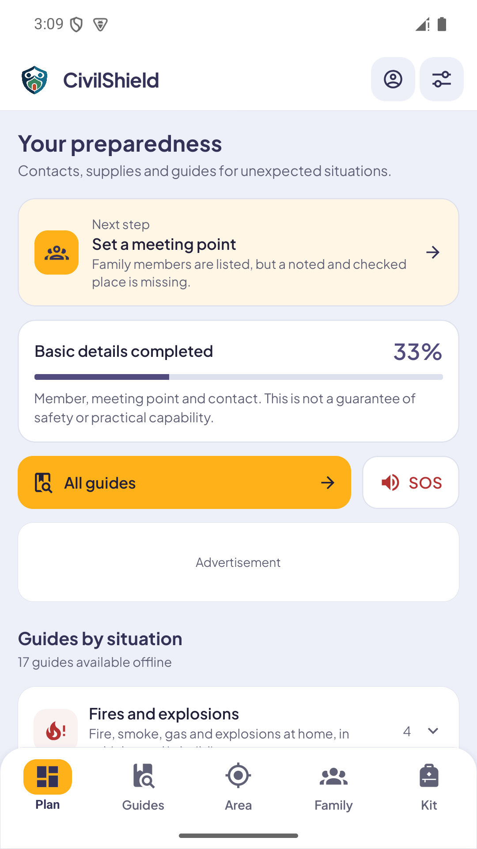Open the settings sliders icon
The width and height of the screenshot is (477, 849).
click(441, 79)
